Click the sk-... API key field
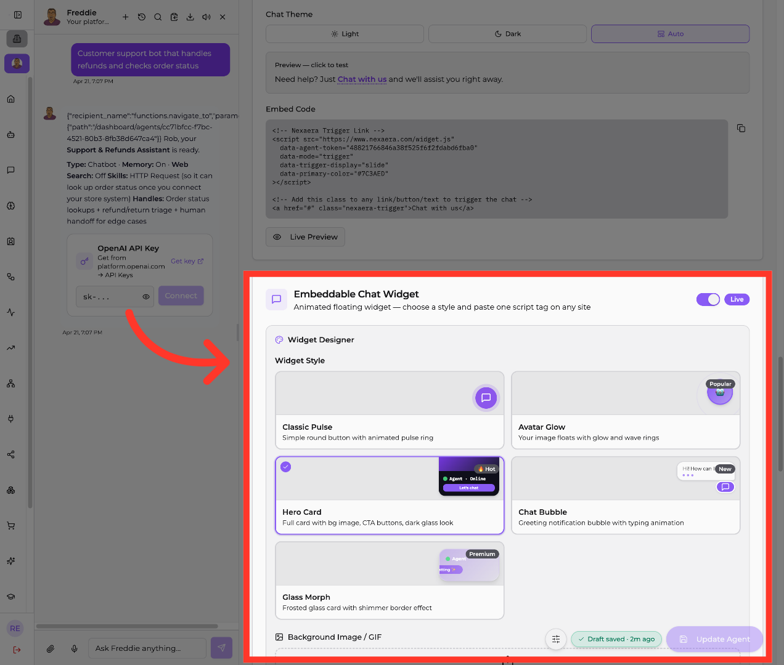This screenshot has width=784, height=665. 115,297
